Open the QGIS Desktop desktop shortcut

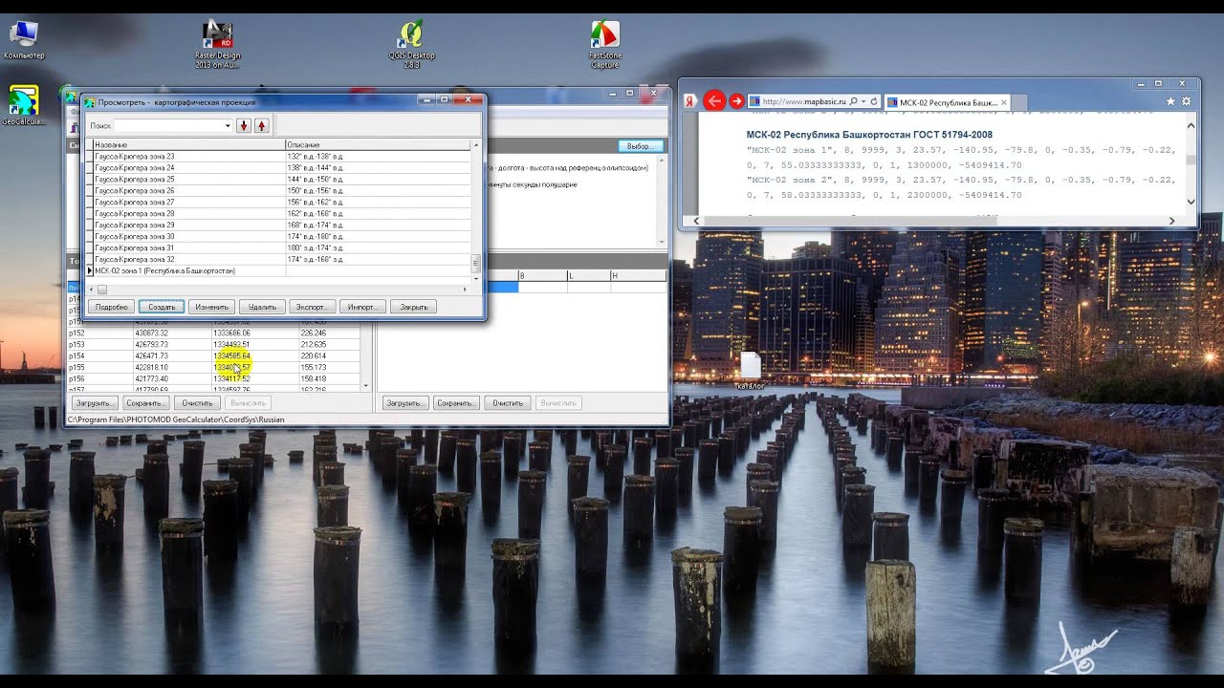click(411, 43)
